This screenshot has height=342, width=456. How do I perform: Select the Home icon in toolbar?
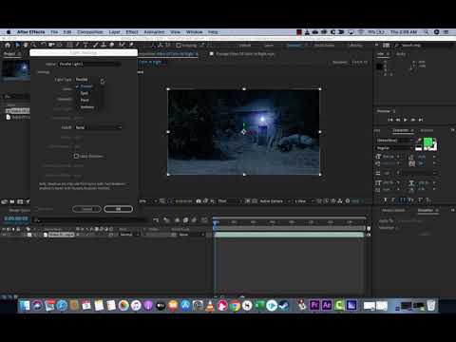tap(8, 45)
